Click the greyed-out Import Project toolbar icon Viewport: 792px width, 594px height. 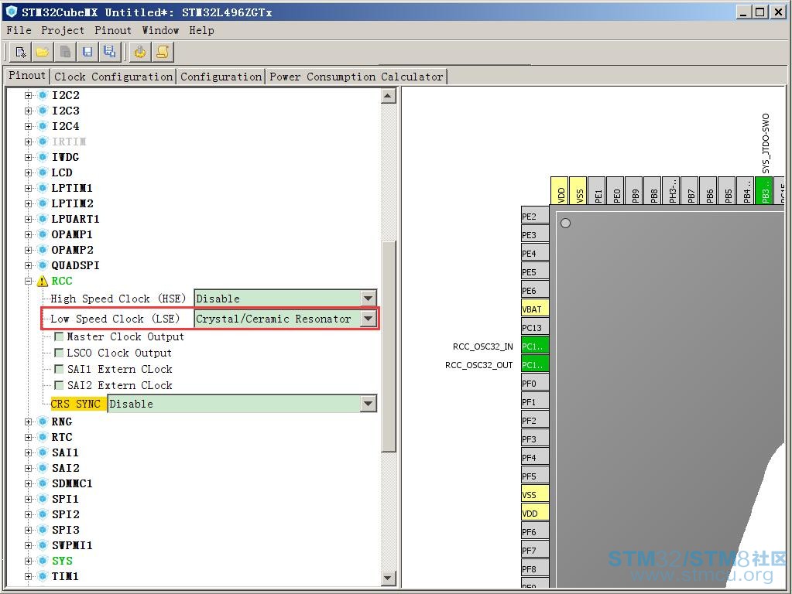click(x=65, y=52)
